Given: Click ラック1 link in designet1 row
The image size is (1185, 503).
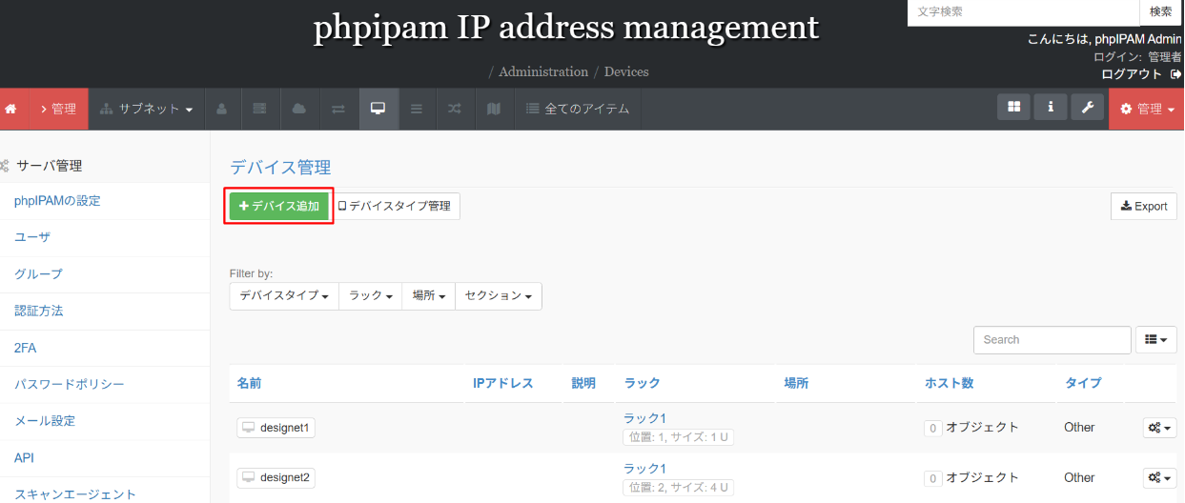Looking at the screenshot, I should coord(644,418).
